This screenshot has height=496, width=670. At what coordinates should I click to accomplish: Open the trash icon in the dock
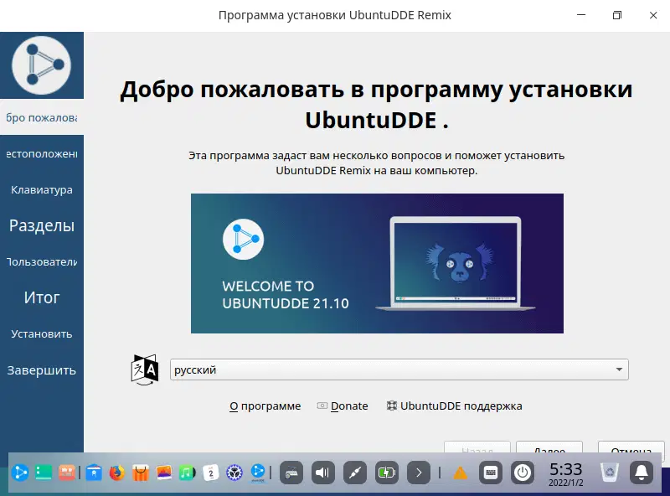(610, 473)
